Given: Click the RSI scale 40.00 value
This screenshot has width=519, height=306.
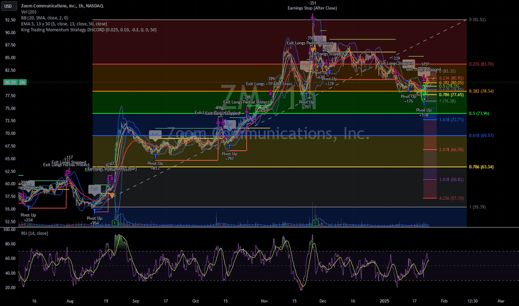Looking at the screenshot, I should pyautogui.click(x=10, y=273).
